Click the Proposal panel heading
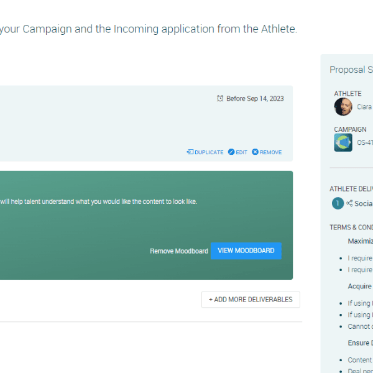The width and height of the screenshot is (373, 373). (351, 70)
